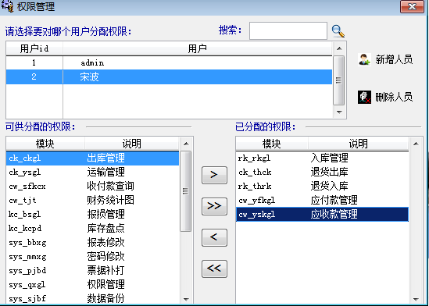Click user list scrollbar down arrow

[339, 112]
